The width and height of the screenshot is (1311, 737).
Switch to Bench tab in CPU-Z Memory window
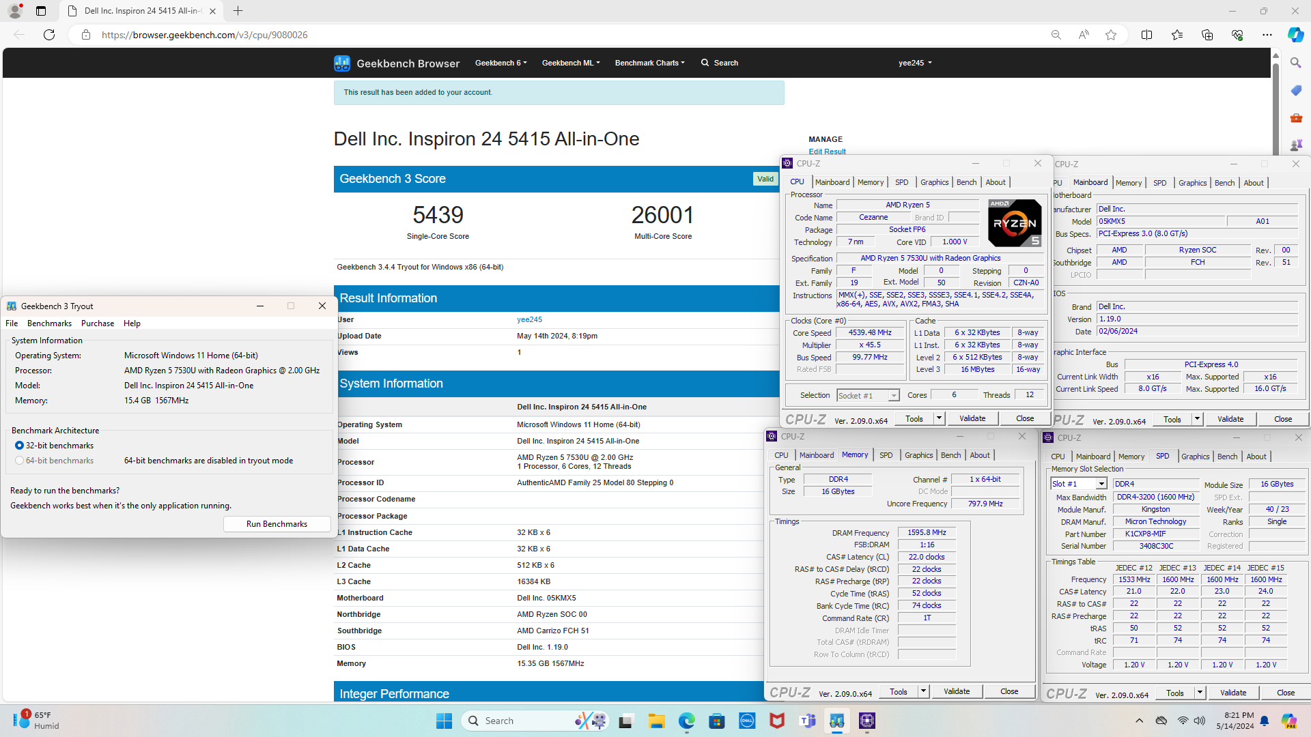950,455
